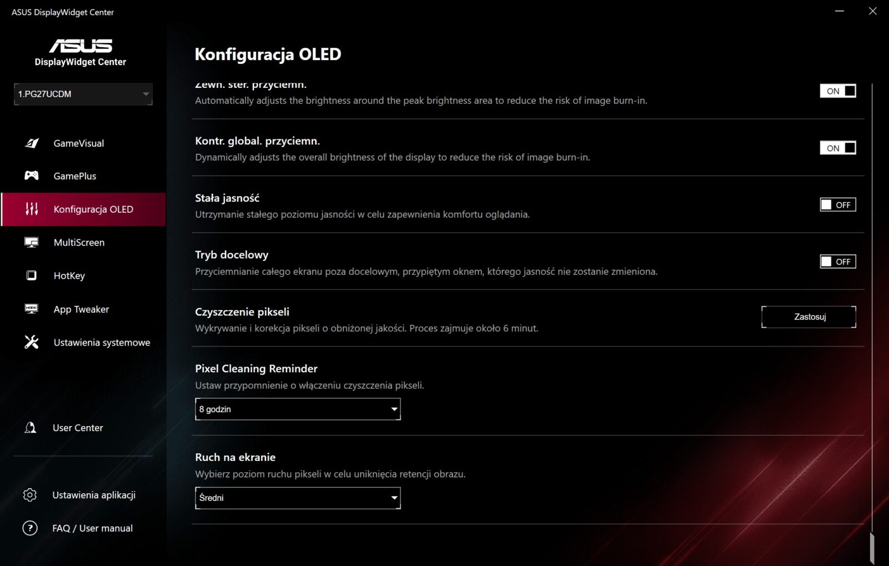Click the GameVisual ROG logo icon
889x566 pixels.
pyautogui.click(x=32, y=143)
